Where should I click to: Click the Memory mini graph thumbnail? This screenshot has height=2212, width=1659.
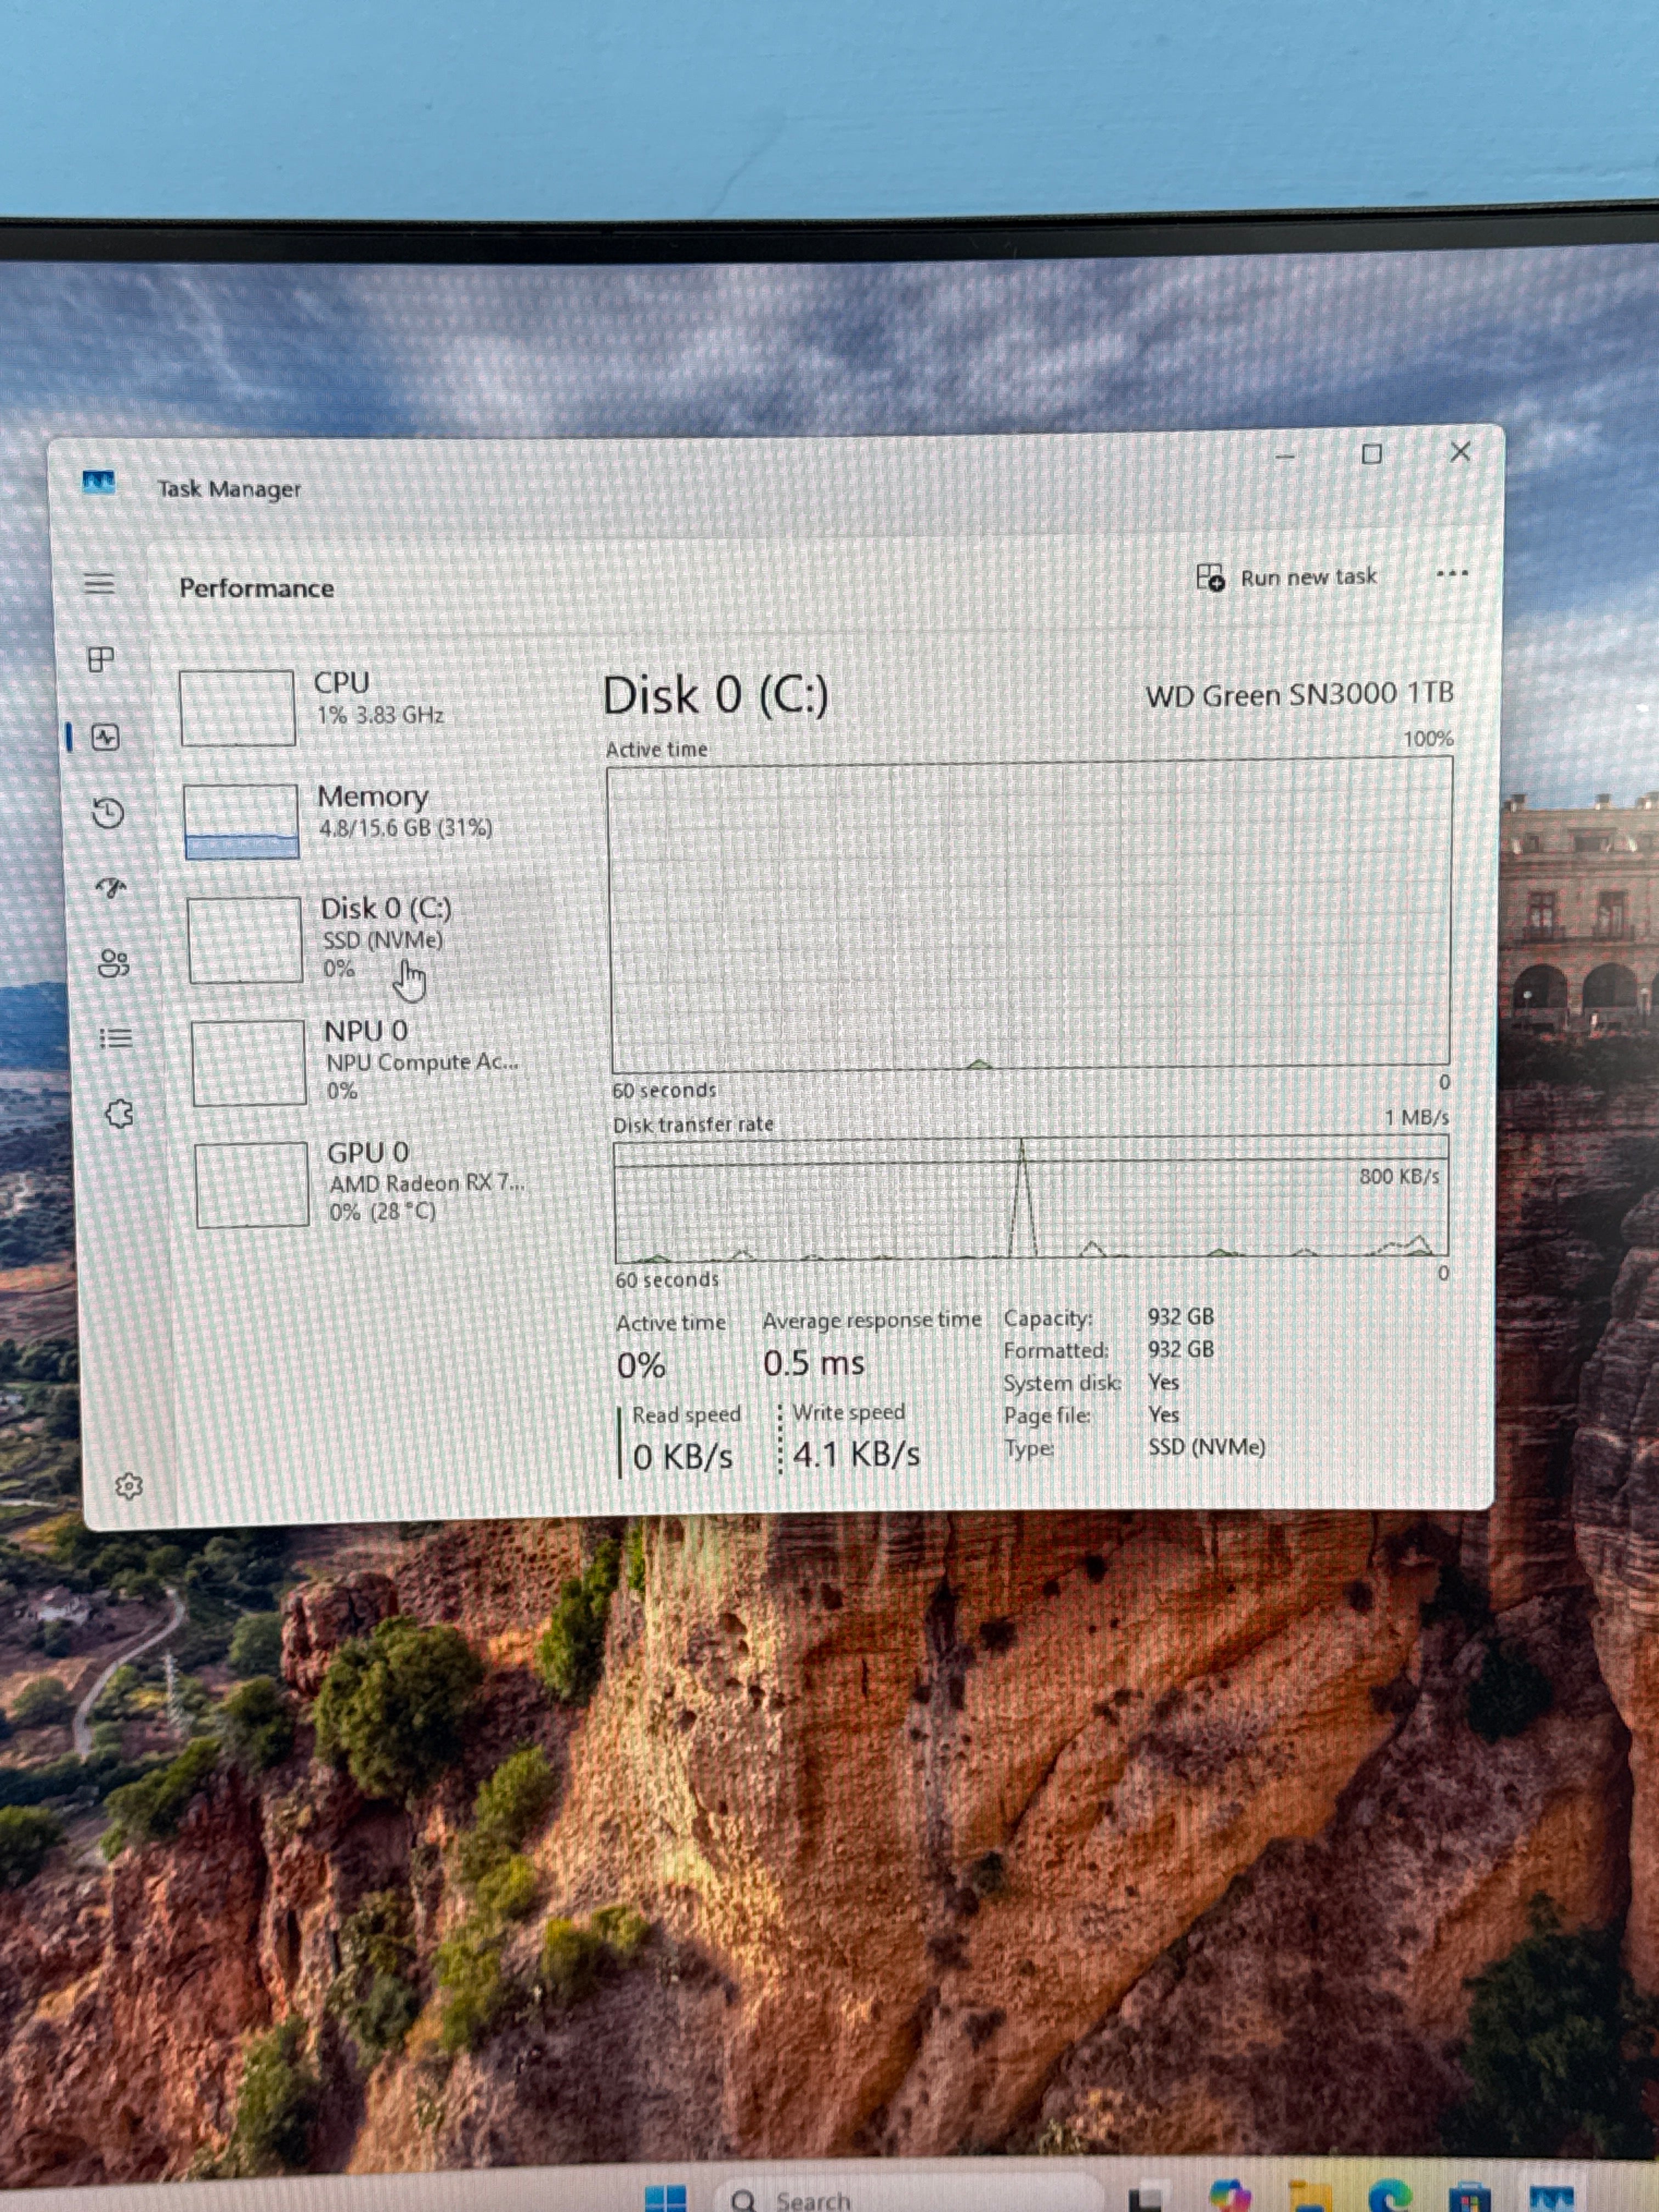241,821
